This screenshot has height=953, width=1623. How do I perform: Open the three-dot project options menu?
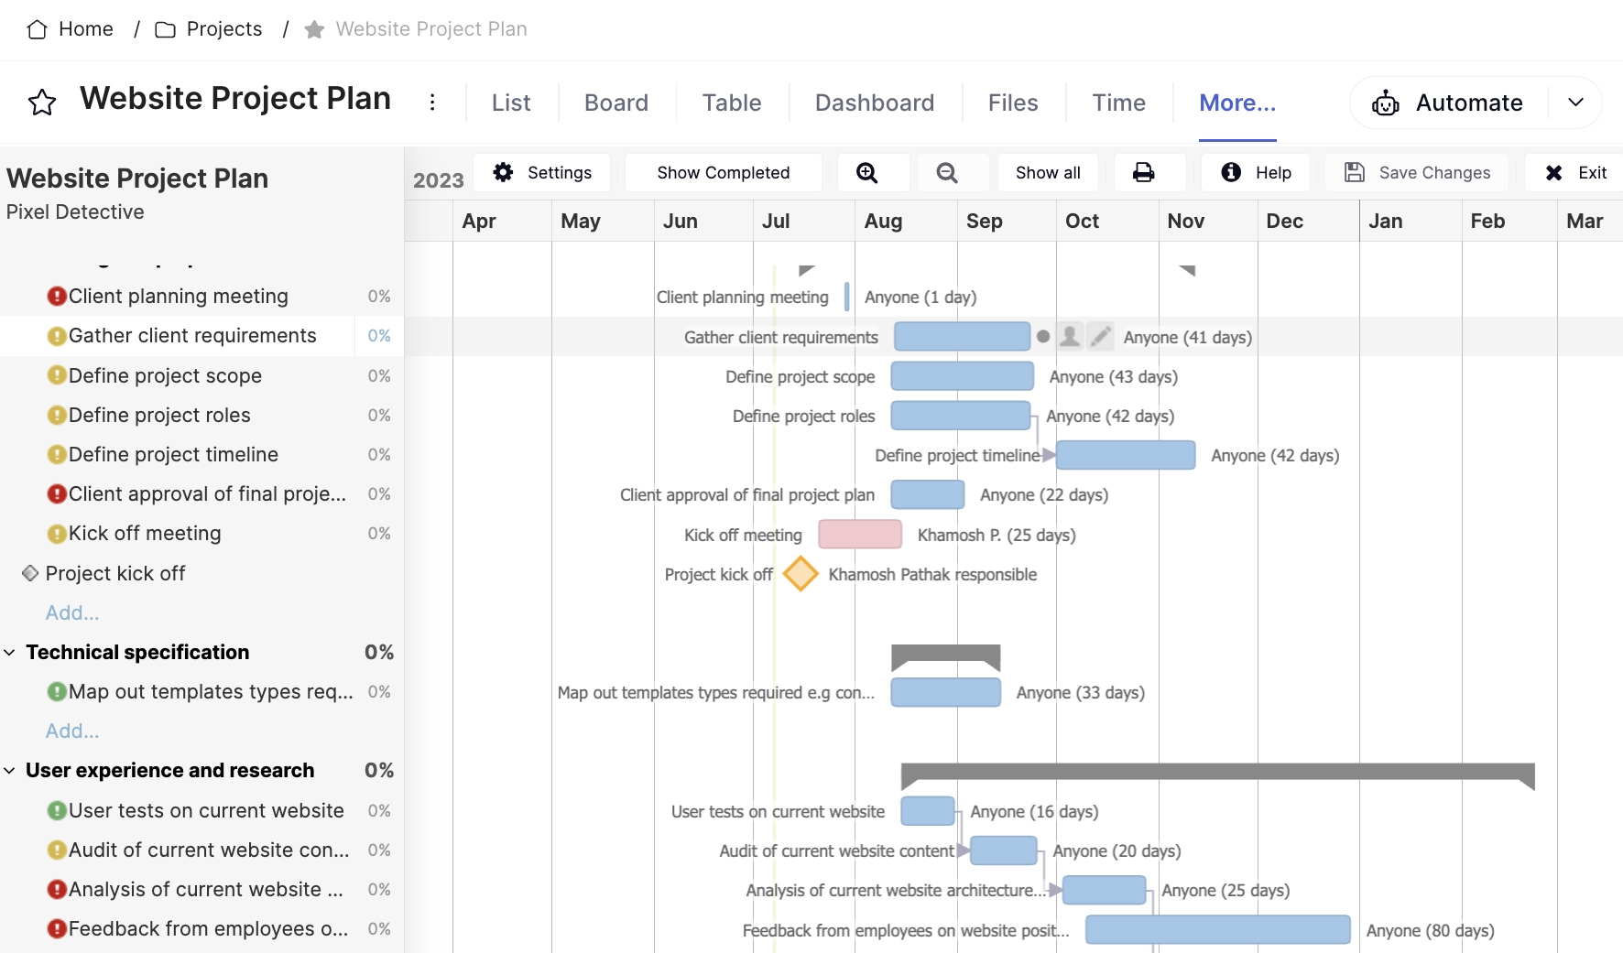[x=432, y=103]
